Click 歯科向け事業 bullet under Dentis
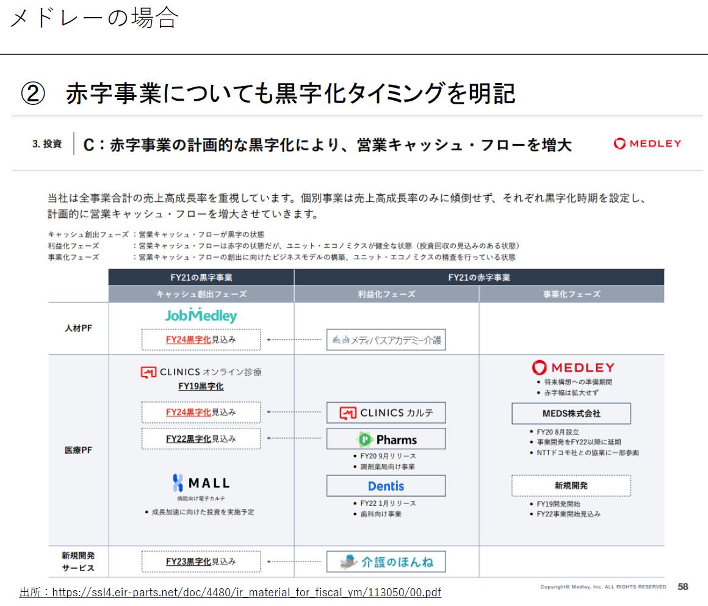 [x=381, y=514]
